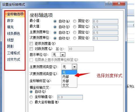The height and width of the screenshot is (112, 135).
Task: Select the 坐标轴值 radio option
Action: coord(31,97)
